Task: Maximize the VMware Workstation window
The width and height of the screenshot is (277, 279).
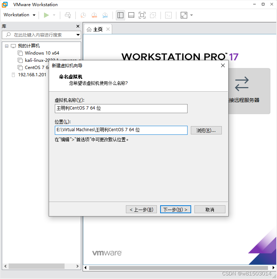Action: pyautogui.click(x=263, y=4)
